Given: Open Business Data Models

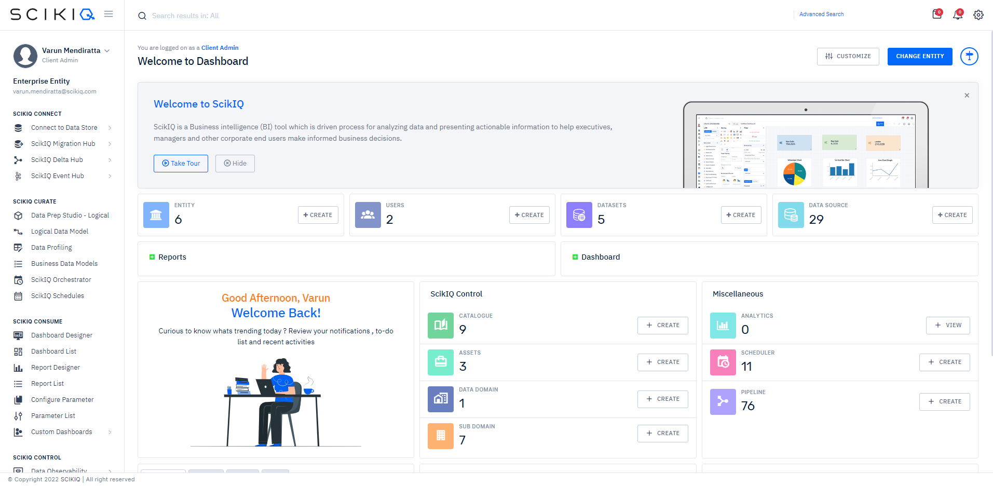Looking at the screenshot, I should pos(64,264).
